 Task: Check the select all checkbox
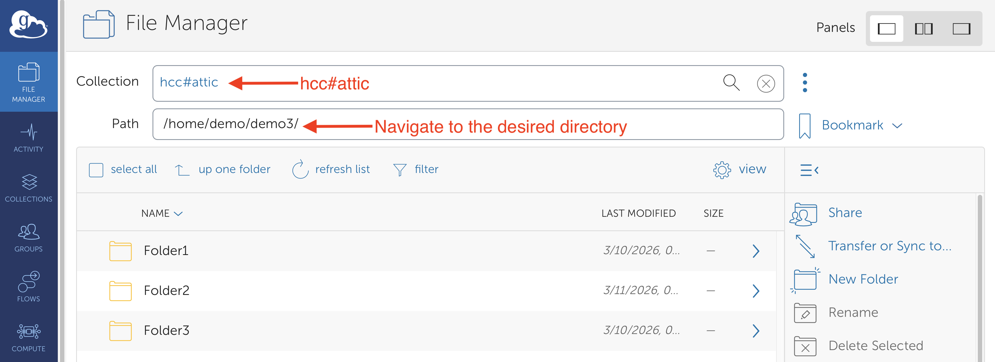point(96,170)
